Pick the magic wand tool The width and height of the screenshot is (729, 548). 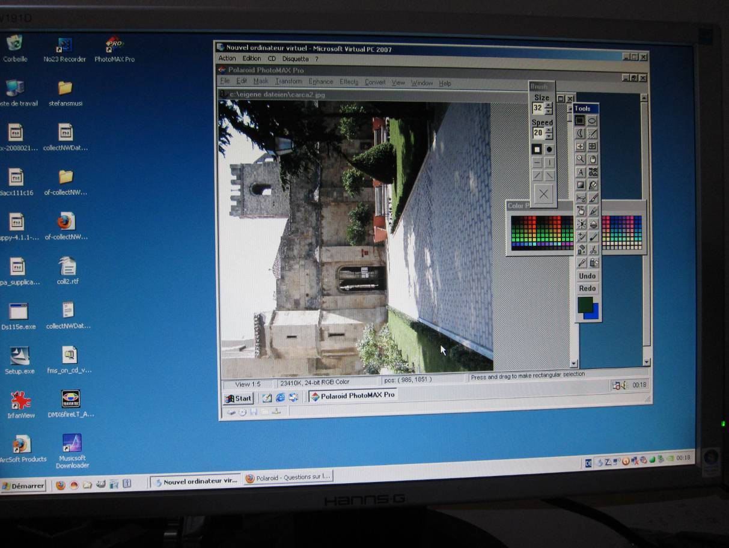[593, 133]
